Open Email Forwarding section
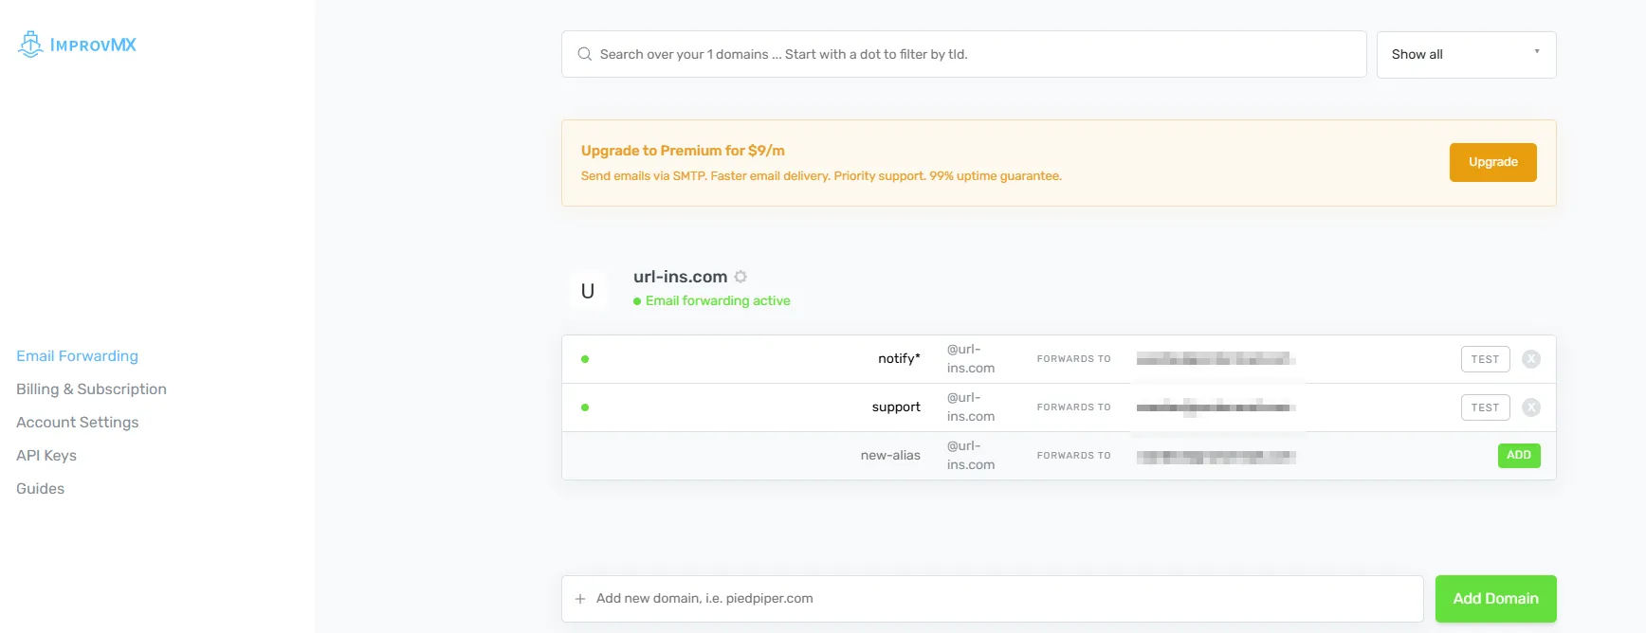Image resolution: width=1646 pixels, height=633 pixels. [77, 356]
